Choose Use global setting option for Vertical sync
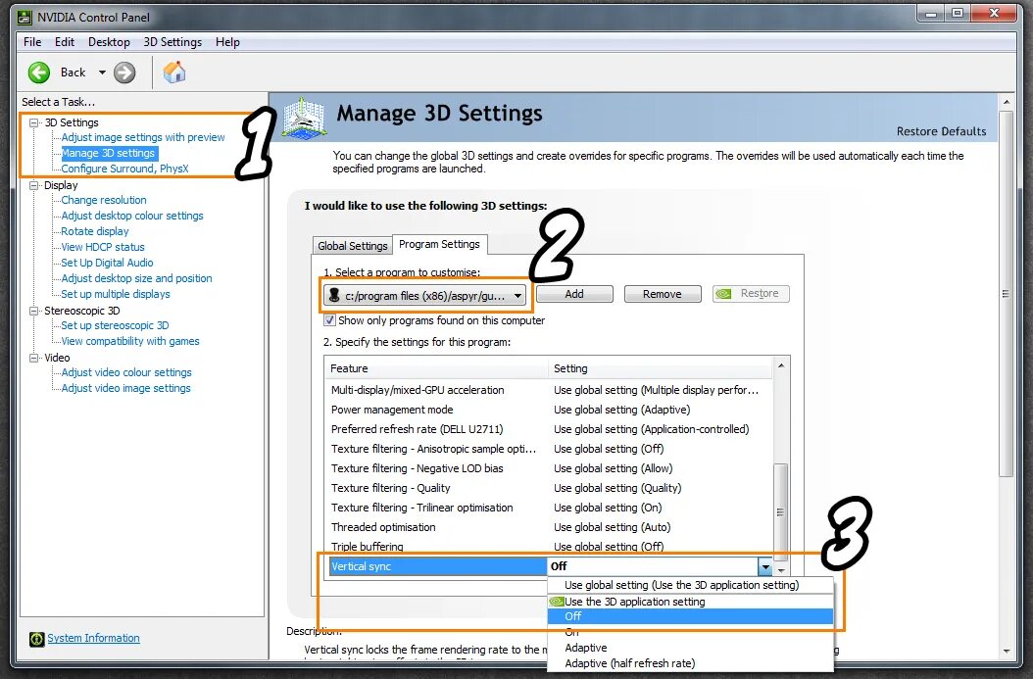 [x=690, y=586]
